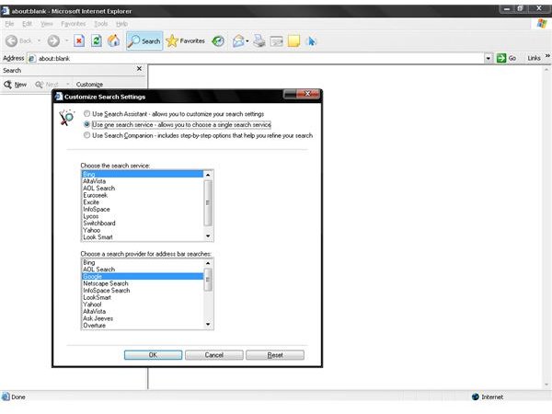
Task: Toggle the Search toolbar button
Action: [144, 40]
